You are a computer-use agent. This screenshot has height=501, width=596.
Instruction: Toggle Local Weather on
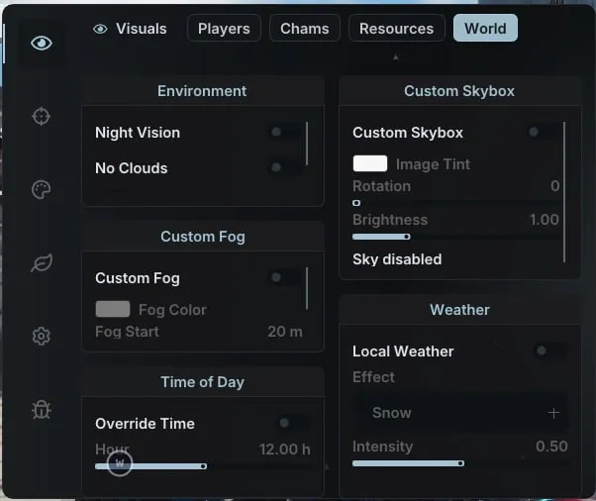tap(550, 351)
